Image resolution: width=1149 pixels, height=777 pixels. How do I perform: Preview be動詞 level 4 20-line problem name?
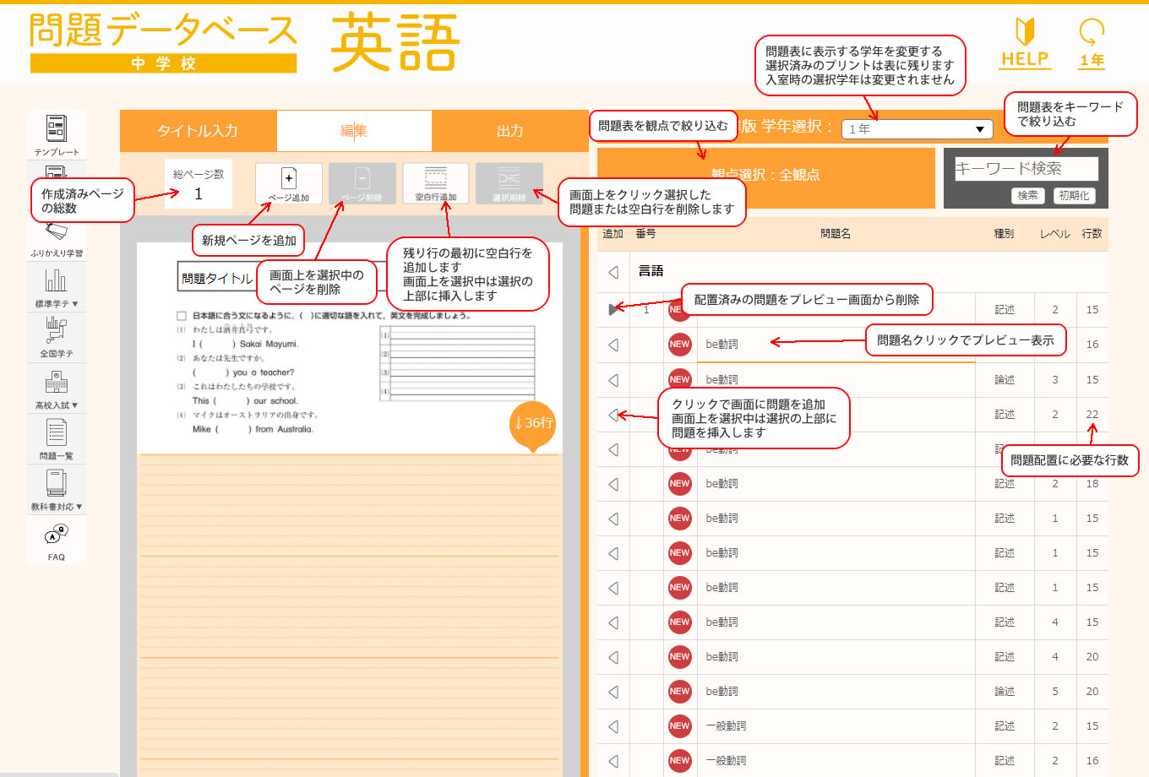pos(722,657)
